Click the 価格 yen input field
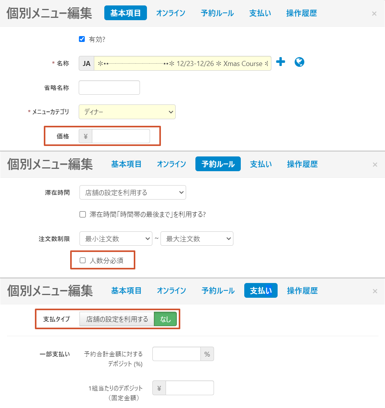Screen dimensions: 385x408 [121, 136]
